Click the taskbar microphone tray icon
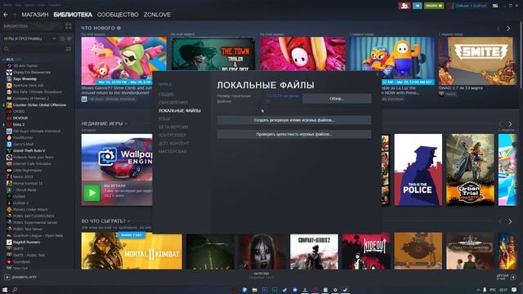523x294 pixels. click(485, 290)
